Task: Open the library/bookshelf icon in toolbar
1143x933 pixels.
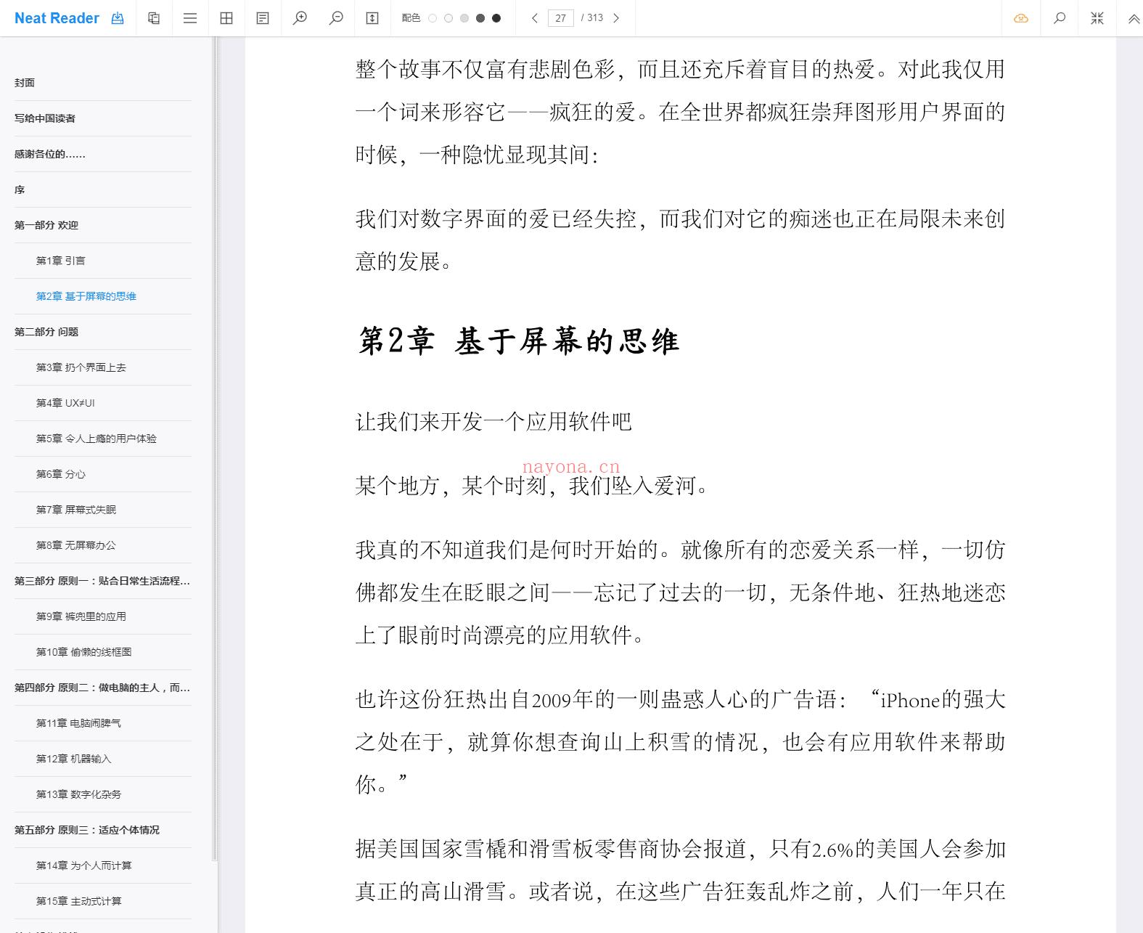Action: (154, 18)
